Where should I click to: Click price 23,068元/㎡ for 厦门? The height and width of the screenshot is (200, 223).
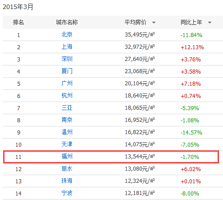tap(140, 71)
